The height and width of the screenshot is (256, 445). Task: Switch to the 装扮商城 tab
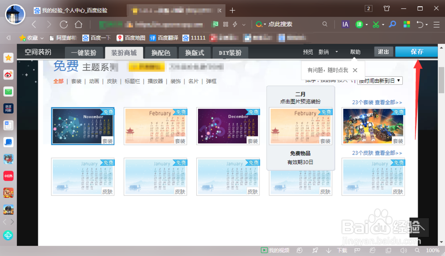coord(124,53)
